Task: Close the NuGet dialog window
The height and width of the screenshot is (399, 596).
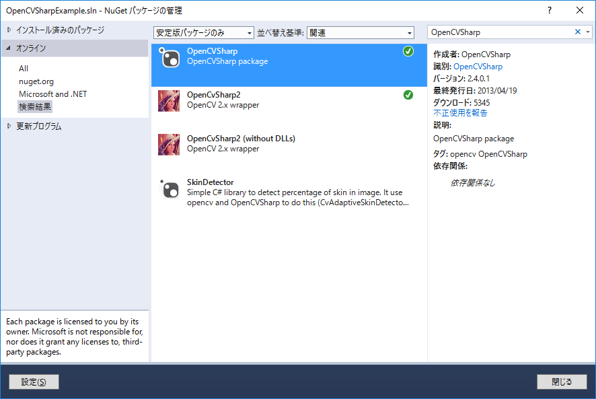Action: (x=580, y=10)
